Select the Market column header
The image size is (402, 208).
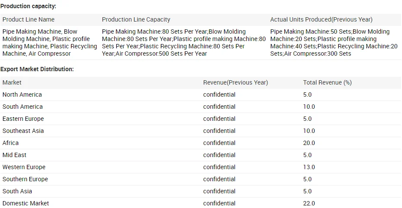(x=12, y=82)
